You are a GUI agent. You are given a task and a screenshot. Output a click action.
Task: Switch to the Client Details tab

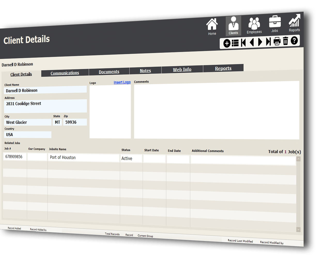[x=21, y=74]
